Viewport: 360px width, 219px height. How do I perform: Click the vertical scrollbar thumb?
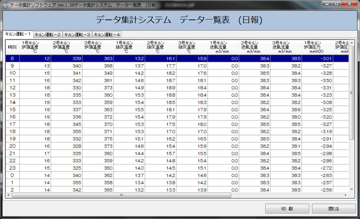(351, 93)
